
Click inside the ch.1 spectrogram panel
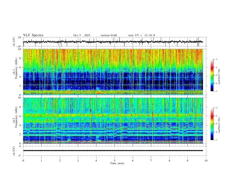click(113, 72)
